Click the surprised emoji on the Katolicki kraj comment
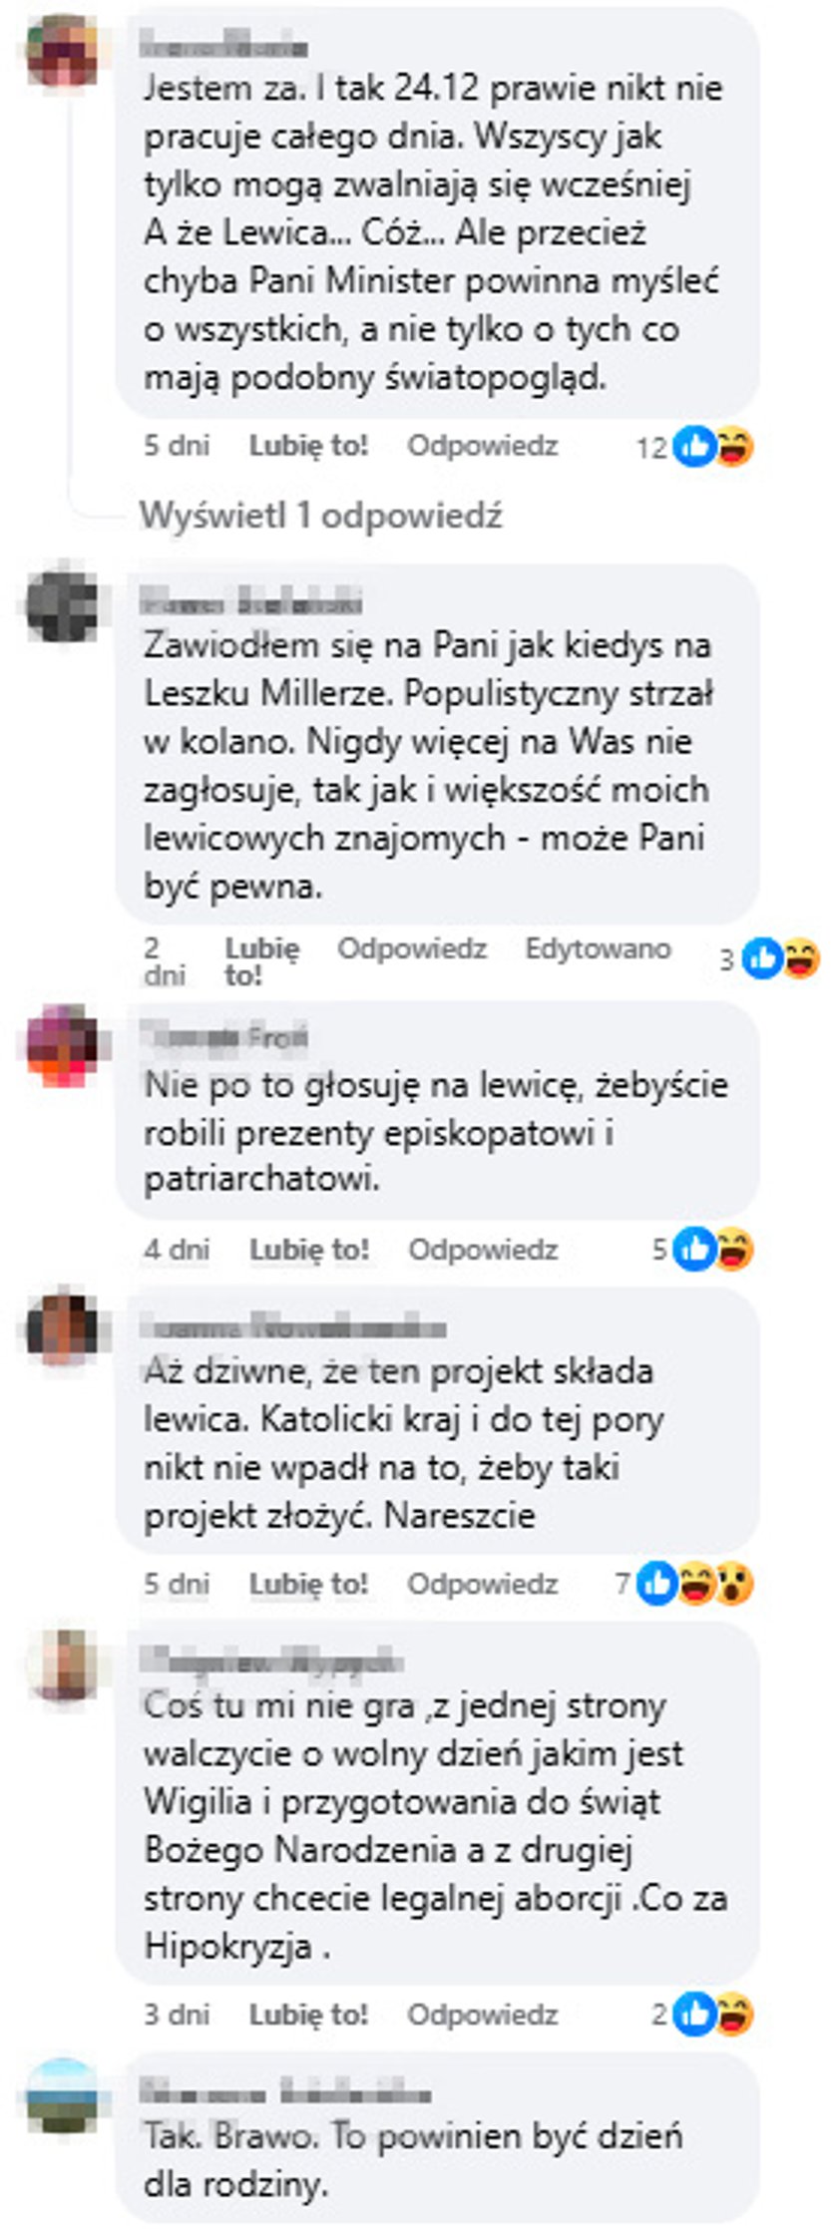The width and height of the screenshot is (838, 2229). 734,1583
